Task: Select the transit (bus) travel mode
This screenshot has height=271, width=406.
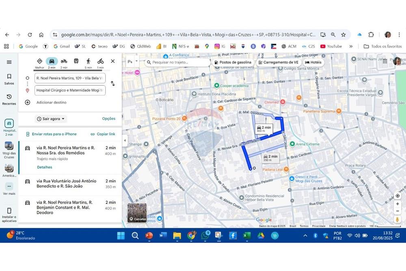Action: click(x=76, y=61)
